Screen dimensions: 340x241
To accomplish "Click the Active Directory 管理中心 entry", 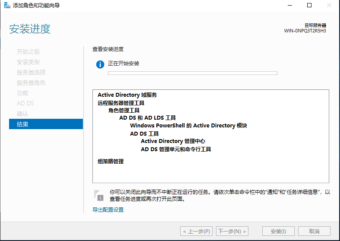I will pos(173,141).
